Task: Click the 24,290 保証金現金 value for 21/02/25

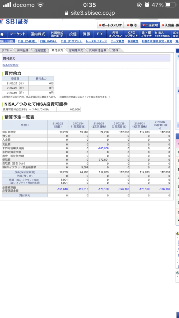Action: click(104, 132)
